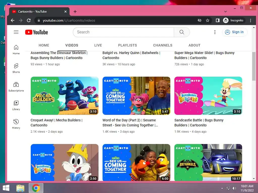Click '1.9K views • 4 days ago' text
The width and height of the screenshot is (258, 193).
tap(190, 132)
